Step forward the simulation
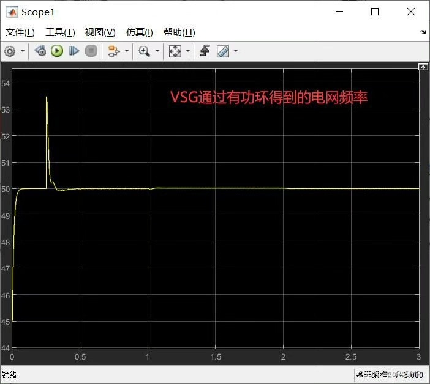 coord(74,51)
